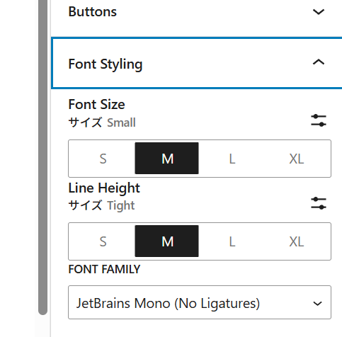Screen dimensions: 342x337
Task: Select S font size
Action: (x=103, y=159)
